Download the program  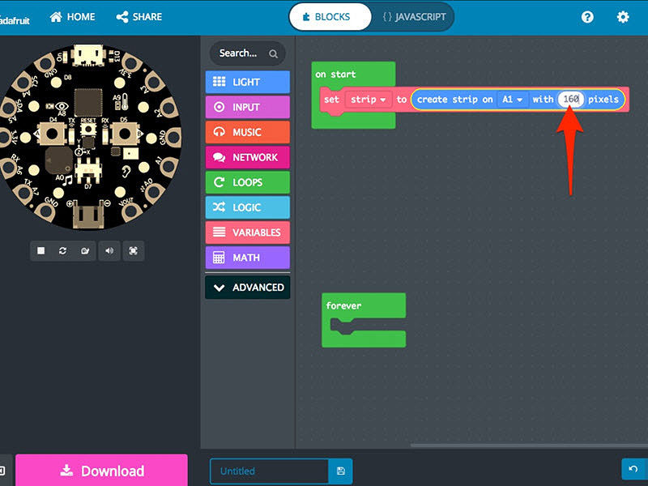(x=101, y=471)
